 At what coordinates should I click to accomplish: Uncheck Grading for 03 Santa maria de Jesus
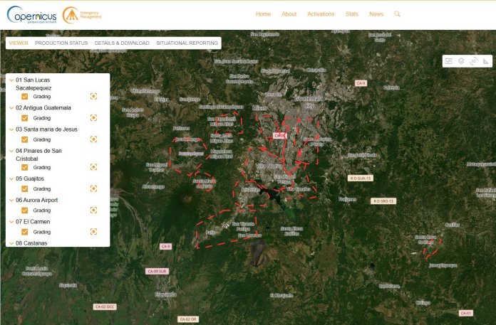[x=25, y=139]
